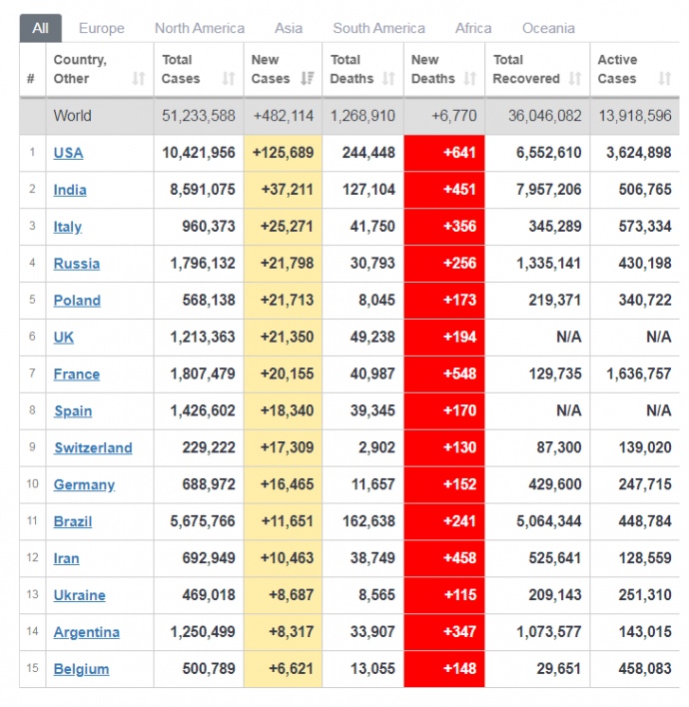Select the Oceania tab

coord(548,28)
